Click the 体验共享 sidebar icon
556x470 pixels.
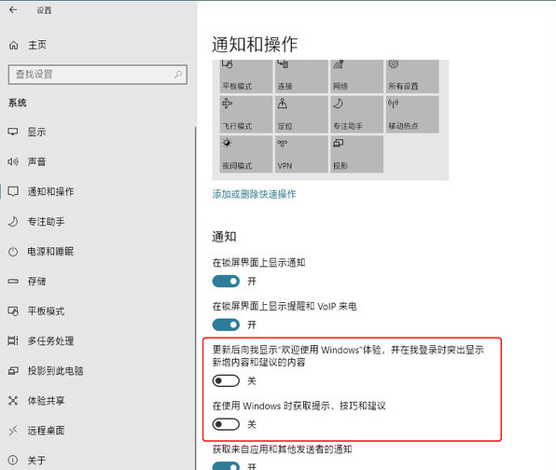coord(13,401)
